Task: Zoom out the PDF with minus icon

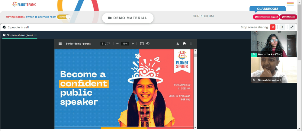Action: click(x=117, y=44)
